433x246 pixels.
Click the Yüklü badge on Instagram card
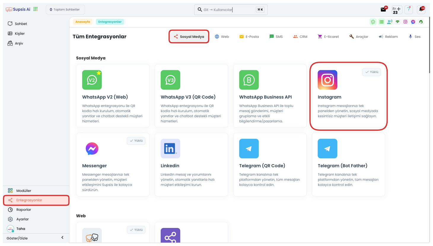point(372,72)
